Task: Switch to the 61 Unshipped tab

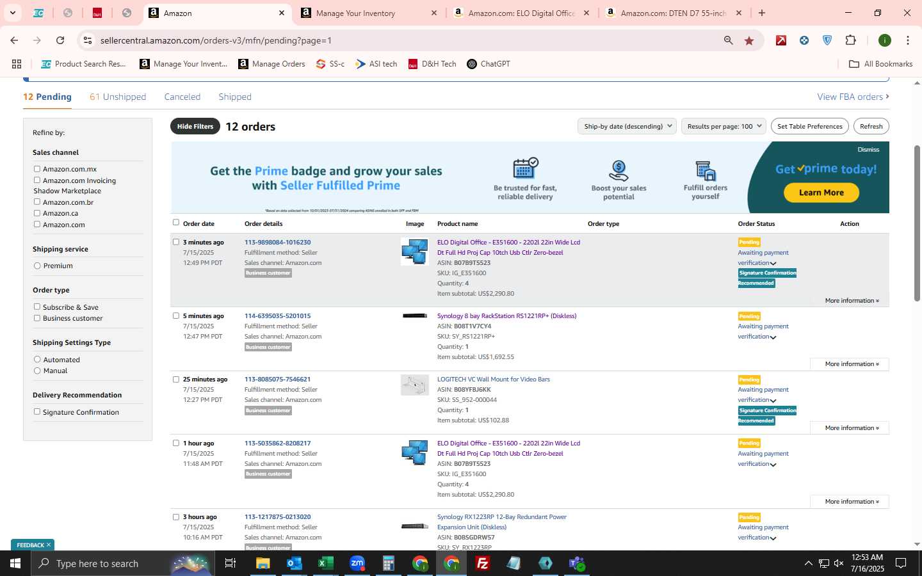Action: pyautogui.click(x=118, y=97)
